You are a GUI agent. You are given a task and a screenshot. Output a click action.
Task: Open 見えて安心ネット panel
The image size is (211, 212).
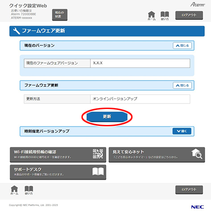(x=157, y=155)
